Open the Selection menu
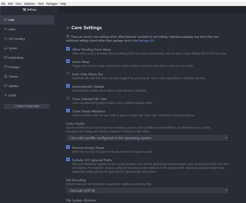246x203 pixels. tap(30, 4)
